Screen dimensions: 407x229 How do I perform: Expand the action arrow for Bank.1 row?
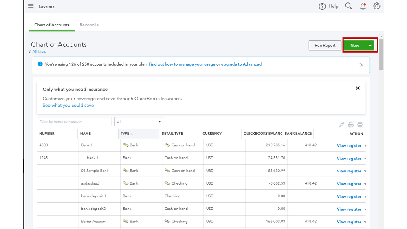[x=365, y=146]
